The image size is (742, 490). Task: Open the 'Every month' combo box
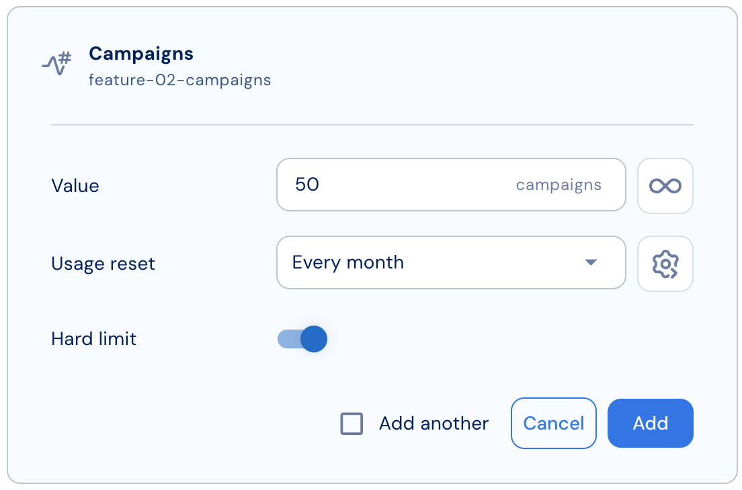451,262
